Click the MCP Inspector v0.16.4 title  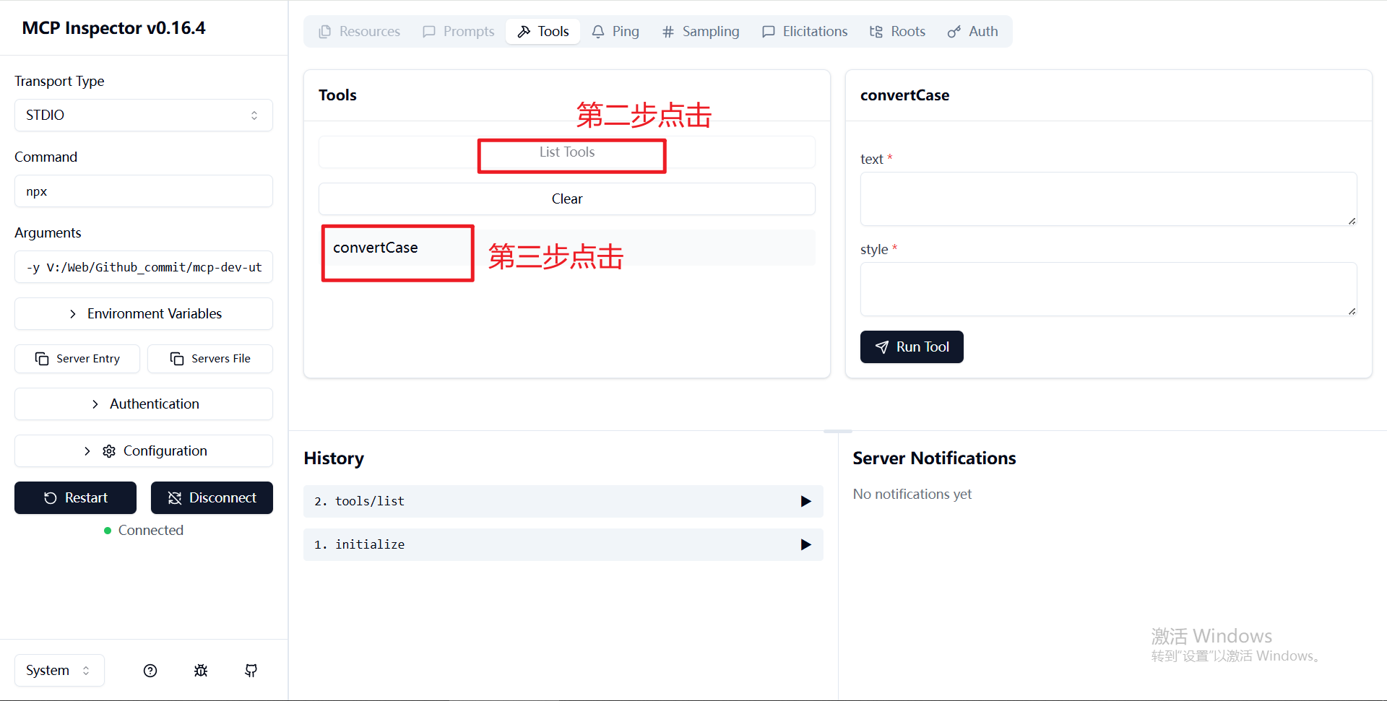pyautogui.click(x=113, y=27)
